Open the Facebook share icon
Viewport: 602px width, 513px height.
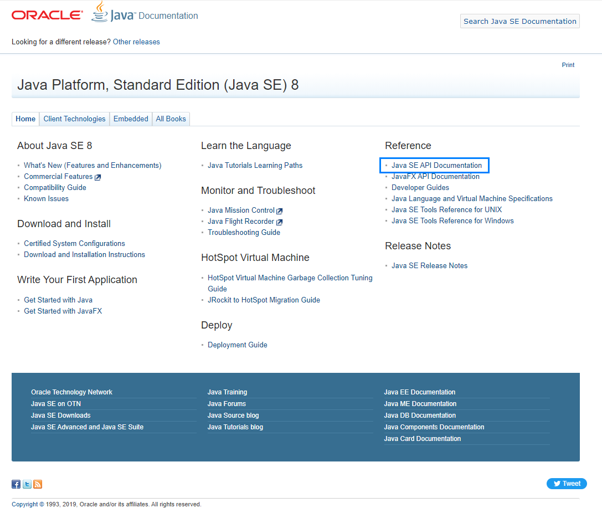16,484
